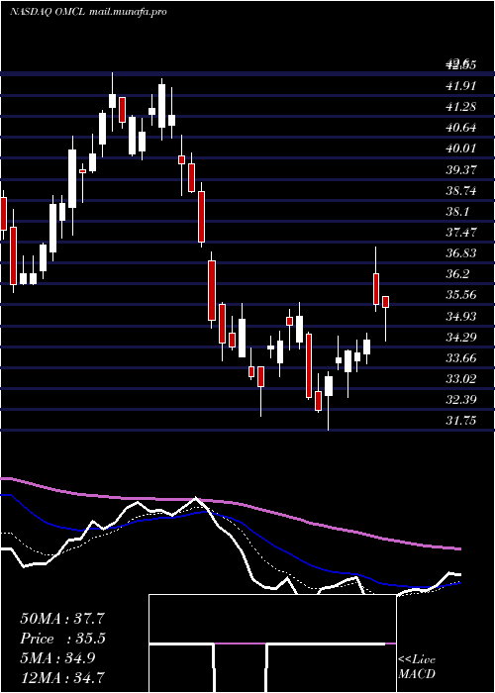Click the 38.1 price axis label
The image size is (495, 693).
(x=457, y=212)
